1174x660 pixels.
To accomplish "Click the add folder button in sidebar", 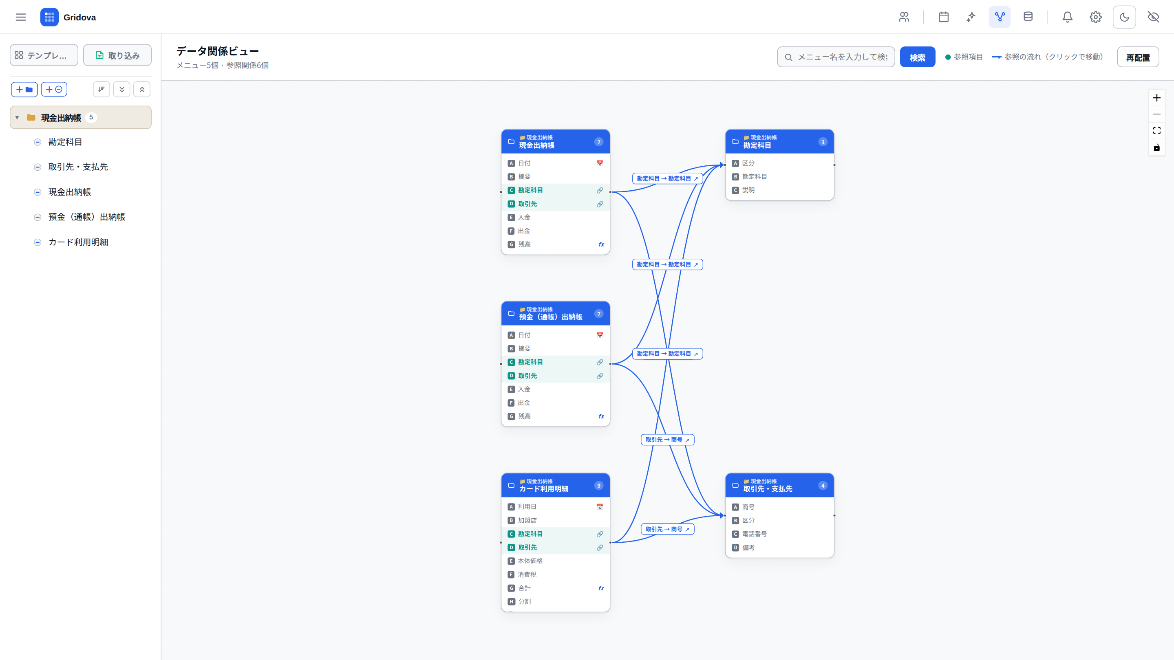I will tap(24, 89).
